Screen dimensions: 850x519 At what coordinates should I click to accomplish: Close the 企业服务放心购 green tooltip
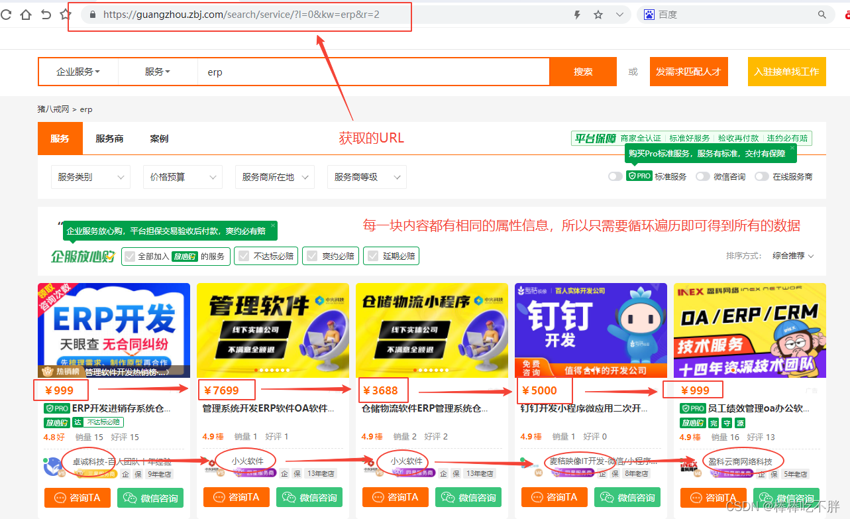pyautogui.click(x=272, y=225)
